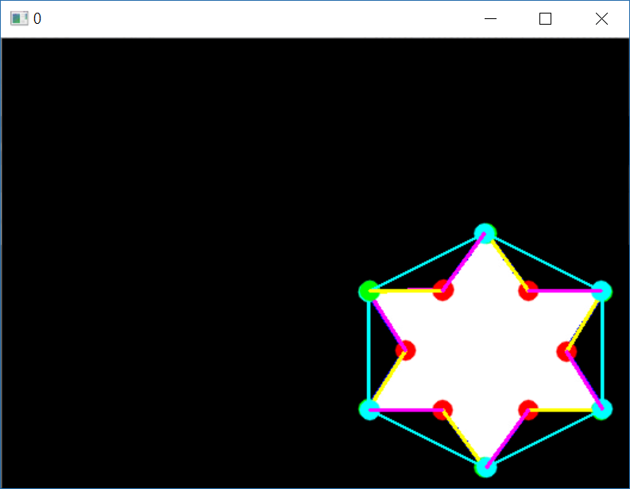Click the lower-left red inner dot
The image size is (630, 489).
tap(443, 409)
